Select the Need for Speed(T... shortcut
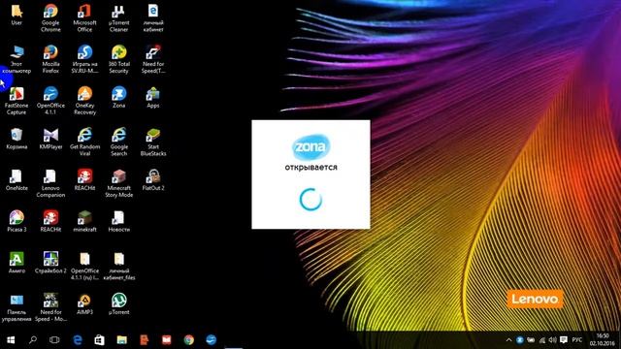 pos(153,59)
